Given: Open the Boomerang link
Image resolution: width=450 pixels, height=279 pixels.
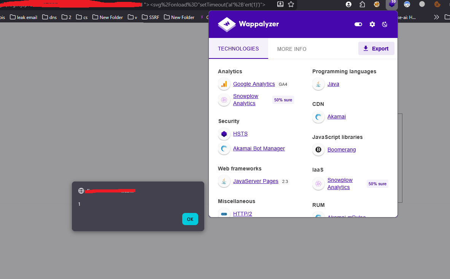Looking at the screenshot, I should tap(342, 150).
